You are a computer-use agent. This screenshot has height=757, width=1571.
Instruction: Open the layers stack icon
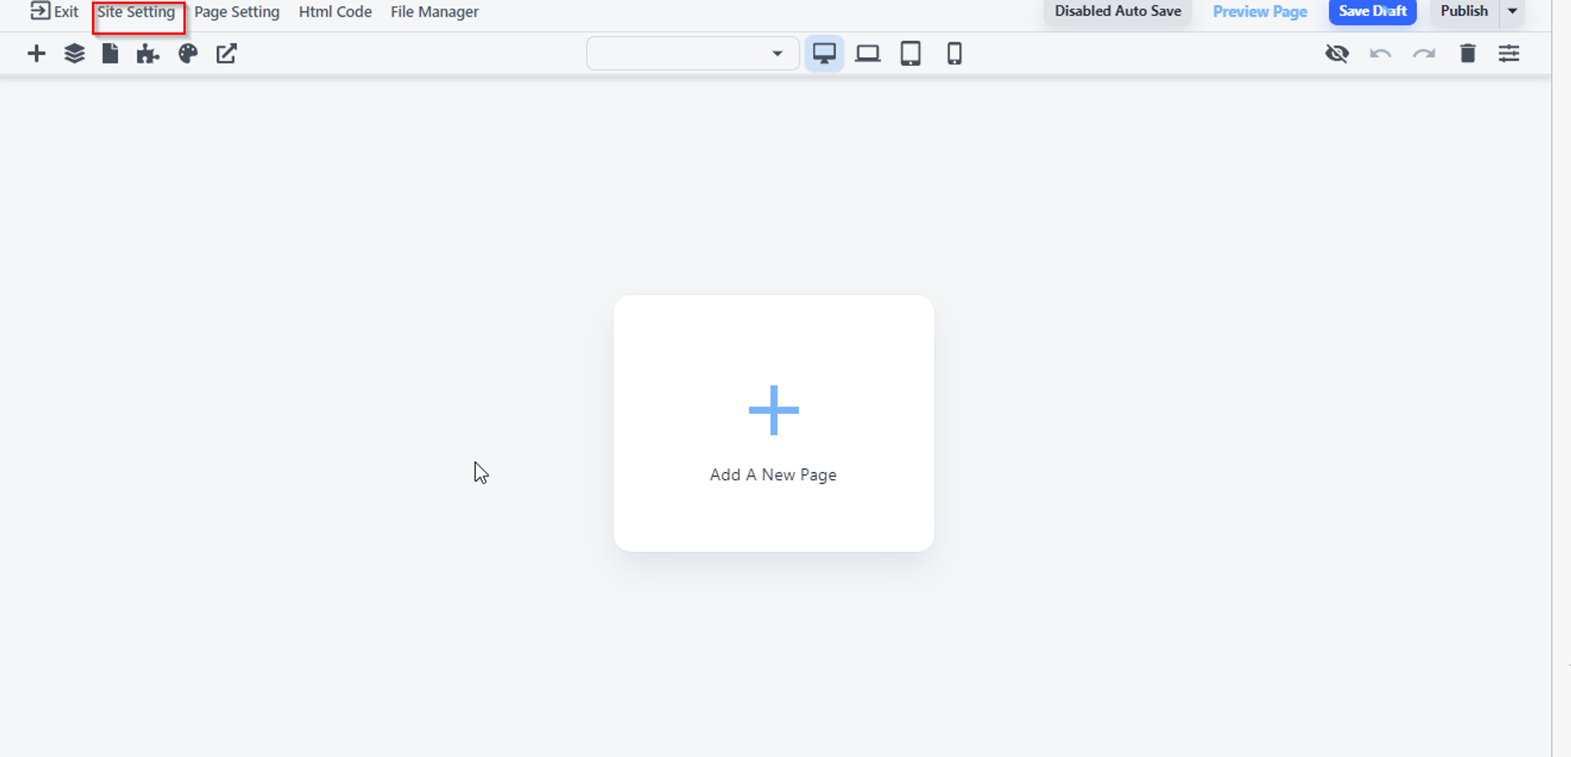pyautogui.click(x=75, y=53)
